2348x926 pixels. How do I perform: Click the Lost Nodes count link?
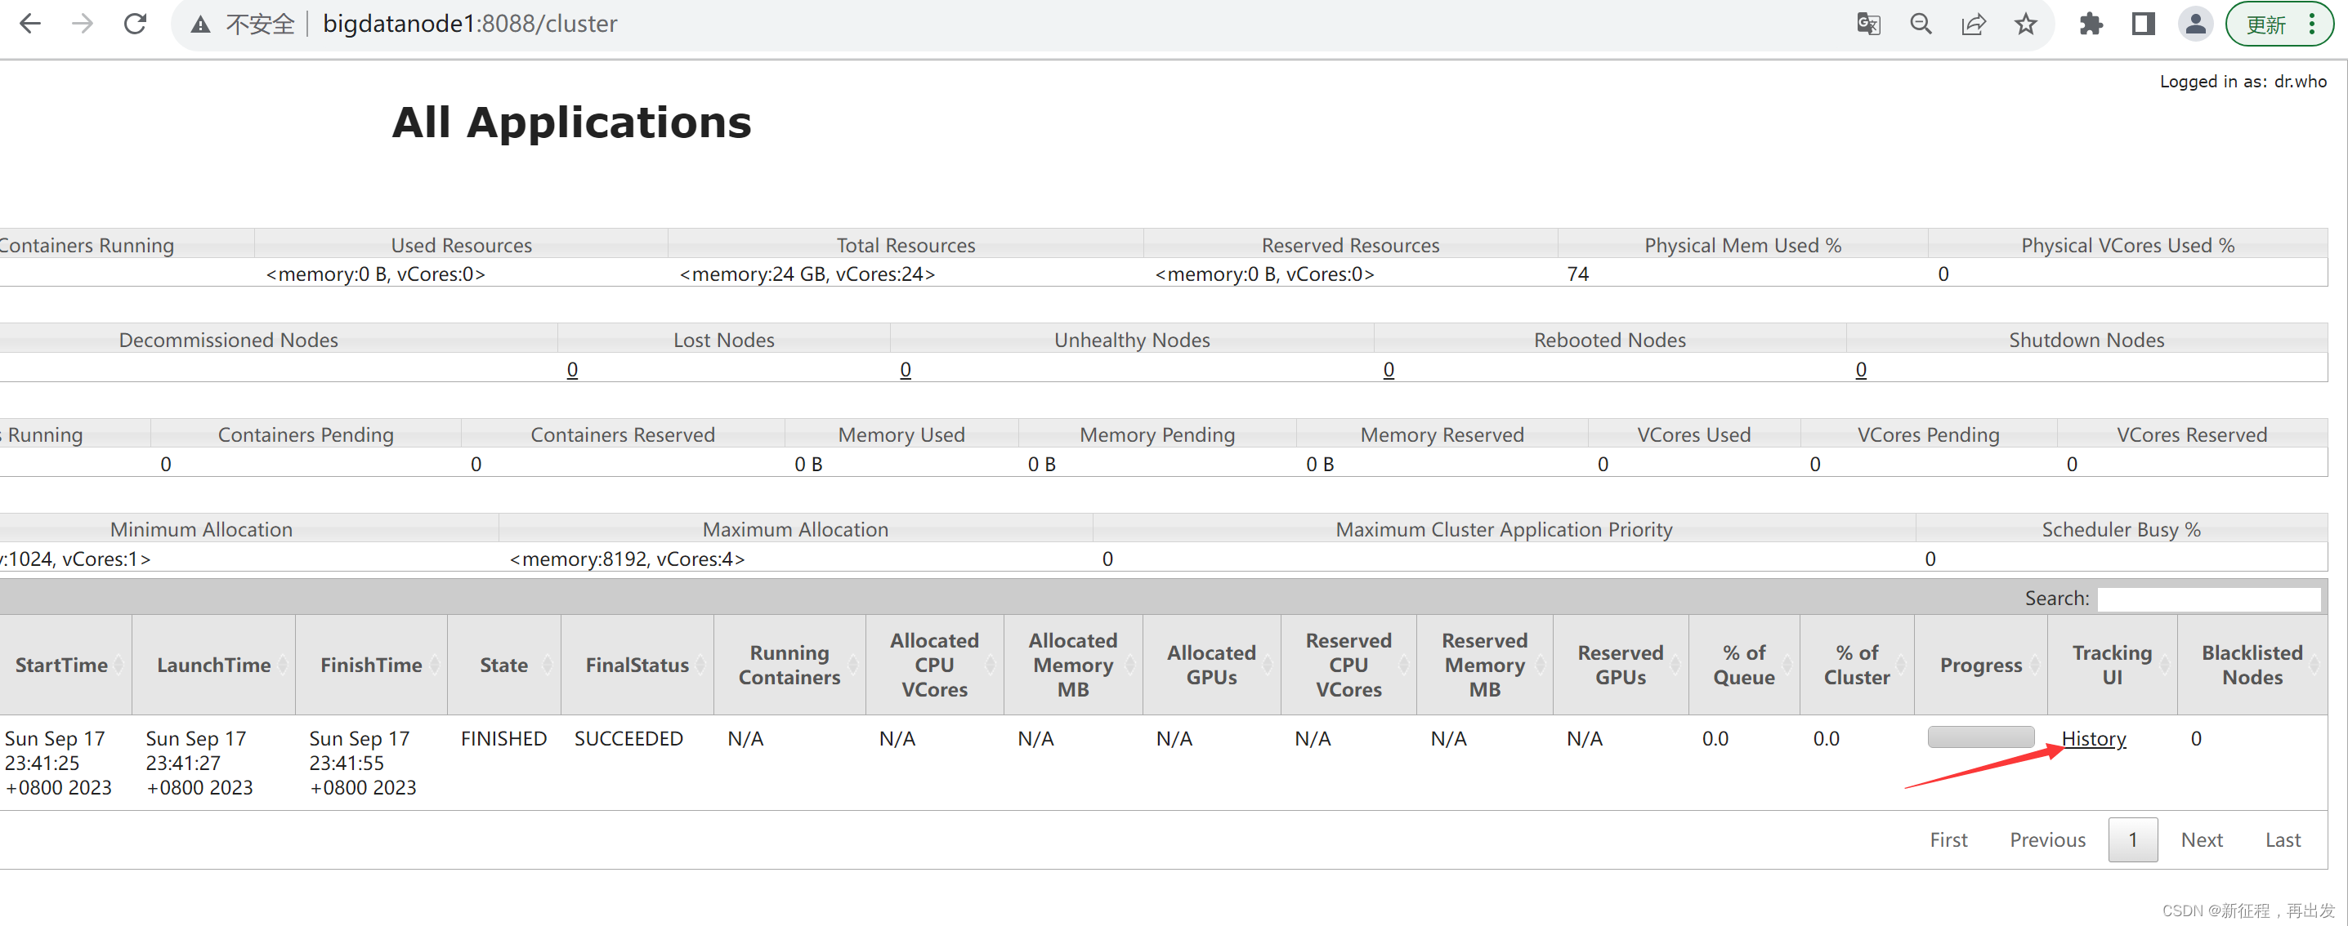click(571, 370)
